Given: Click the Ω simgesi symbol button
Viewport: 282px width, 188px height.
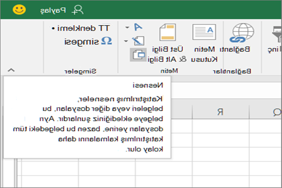Looking at the screenshot, I should [x=88, y=41].
